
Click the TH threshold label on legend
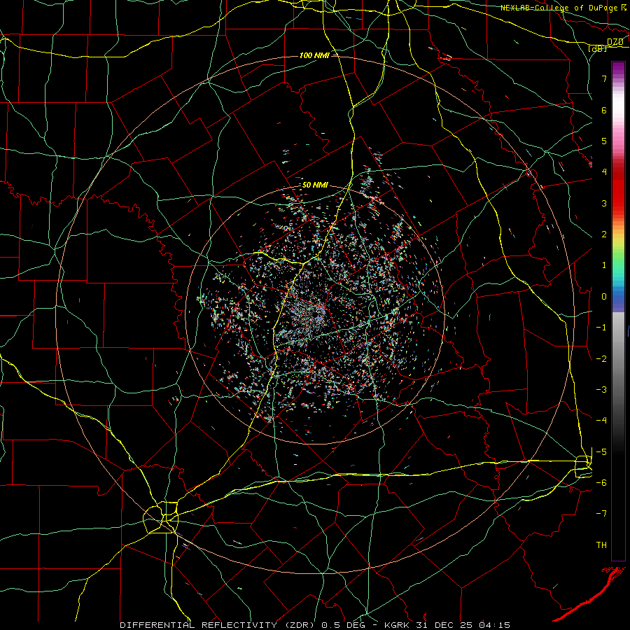pos(601,545)
